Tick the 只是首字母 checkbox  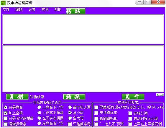tap(70, 124)
